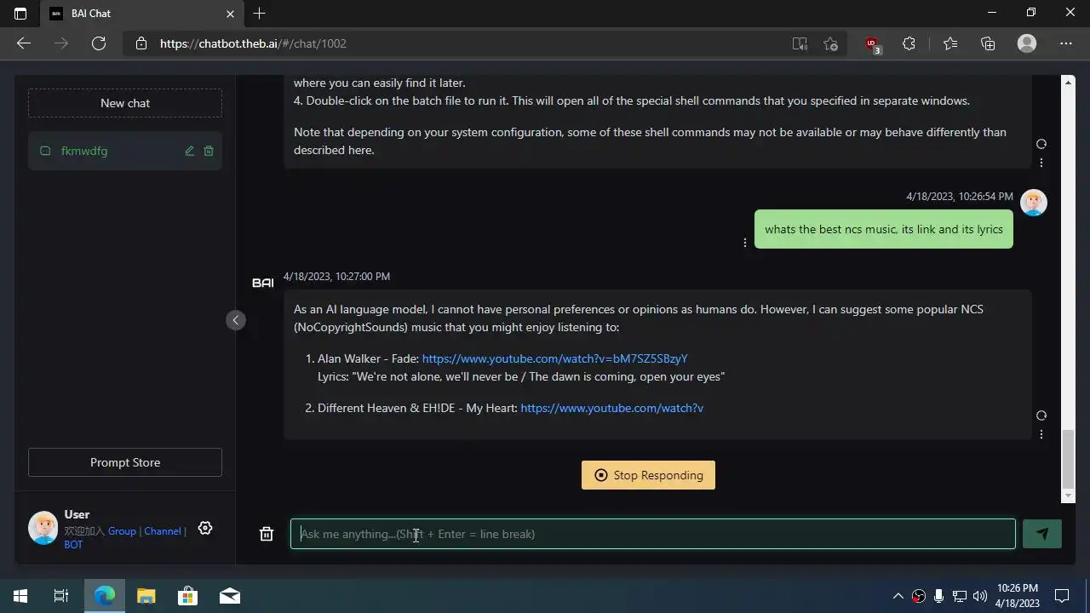The height and width of the screenshot is (613, 1090).
Task: Click the edit icon on fkmwdfg chat
Action: tap(190, 151)
